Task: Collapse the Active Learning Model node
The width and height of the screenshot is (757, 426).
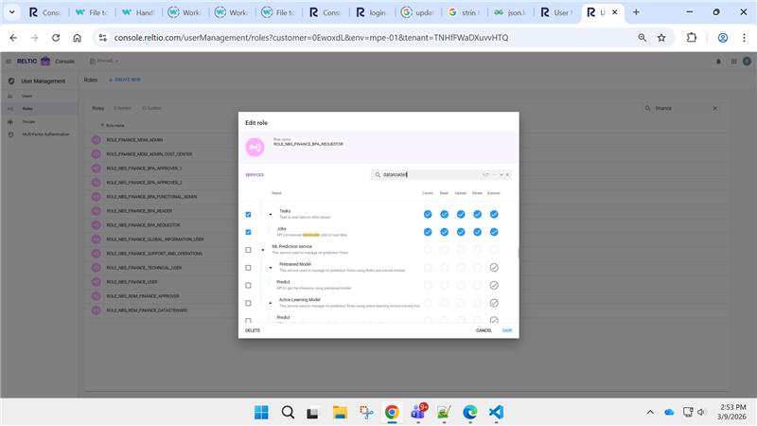Action: 271,303
